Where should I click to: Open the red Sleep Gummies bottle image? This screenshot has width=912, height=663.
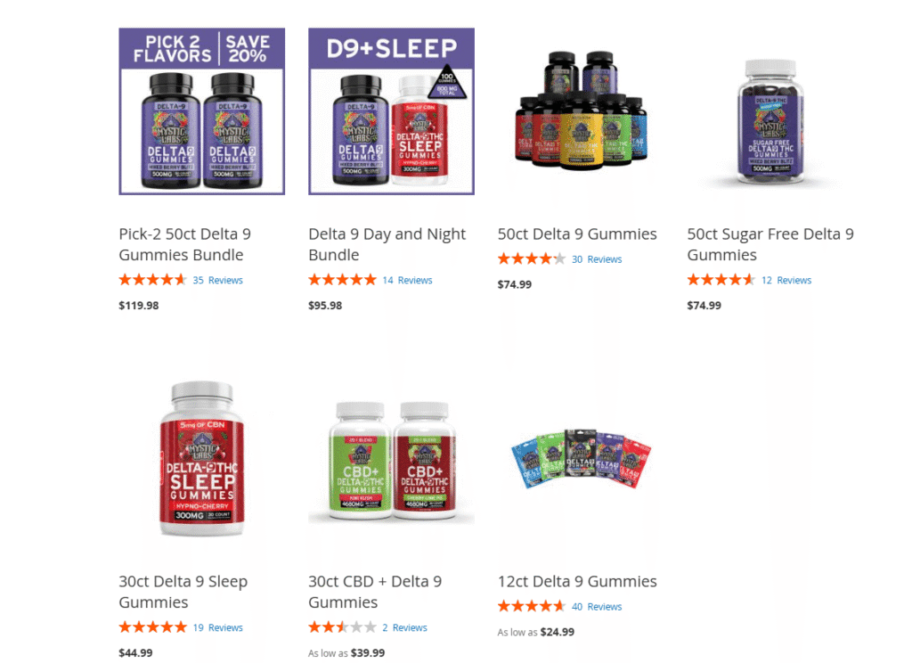pyautogui.click(x=202, y=459)
